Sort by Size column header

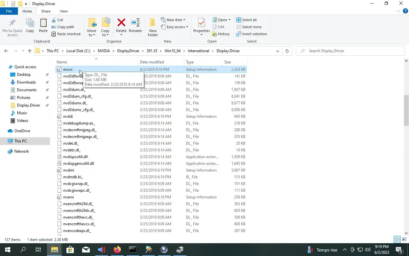click(235, 62)
